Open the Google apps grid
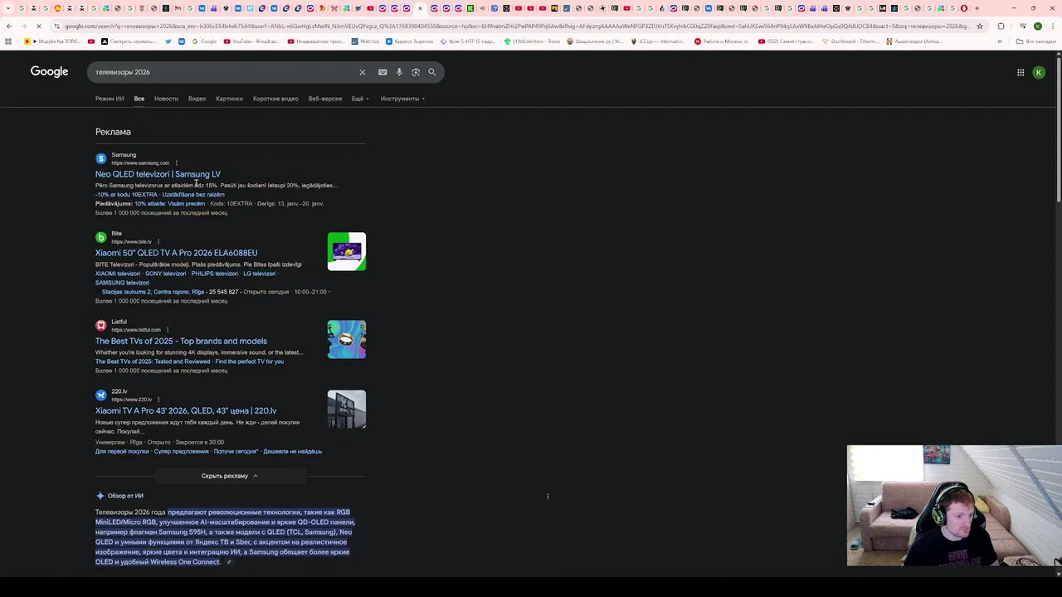This screenshot has width=1062, height=597. [x=1021, y=72]
